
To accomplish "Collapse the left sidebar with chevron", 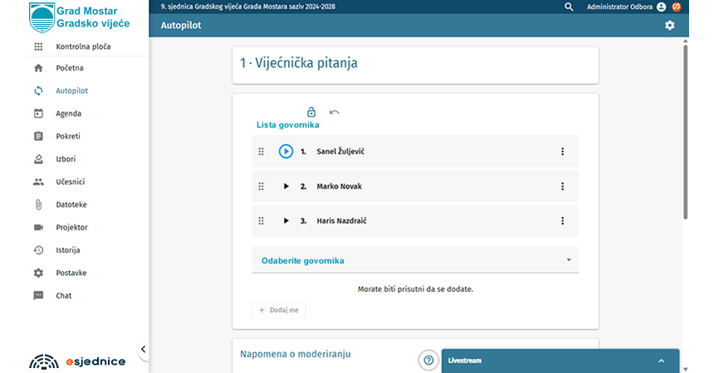I will click(143, 350).
